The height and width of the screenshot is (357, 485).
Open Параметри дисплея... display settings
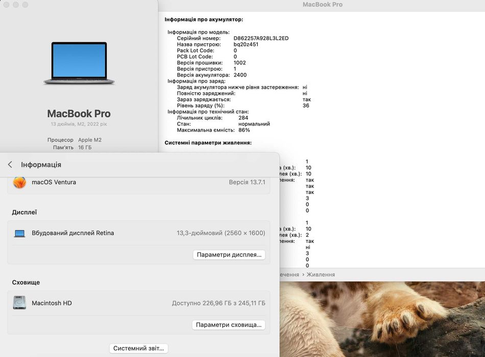coord(229,254)
